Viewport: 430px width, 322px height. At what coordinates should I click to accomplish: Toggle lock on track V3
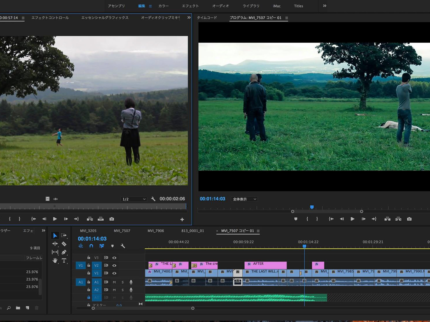point(89,258)
